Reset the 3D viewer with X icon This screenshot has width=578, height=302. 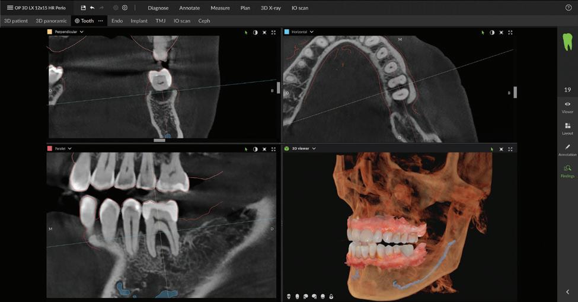coord(502,150)
